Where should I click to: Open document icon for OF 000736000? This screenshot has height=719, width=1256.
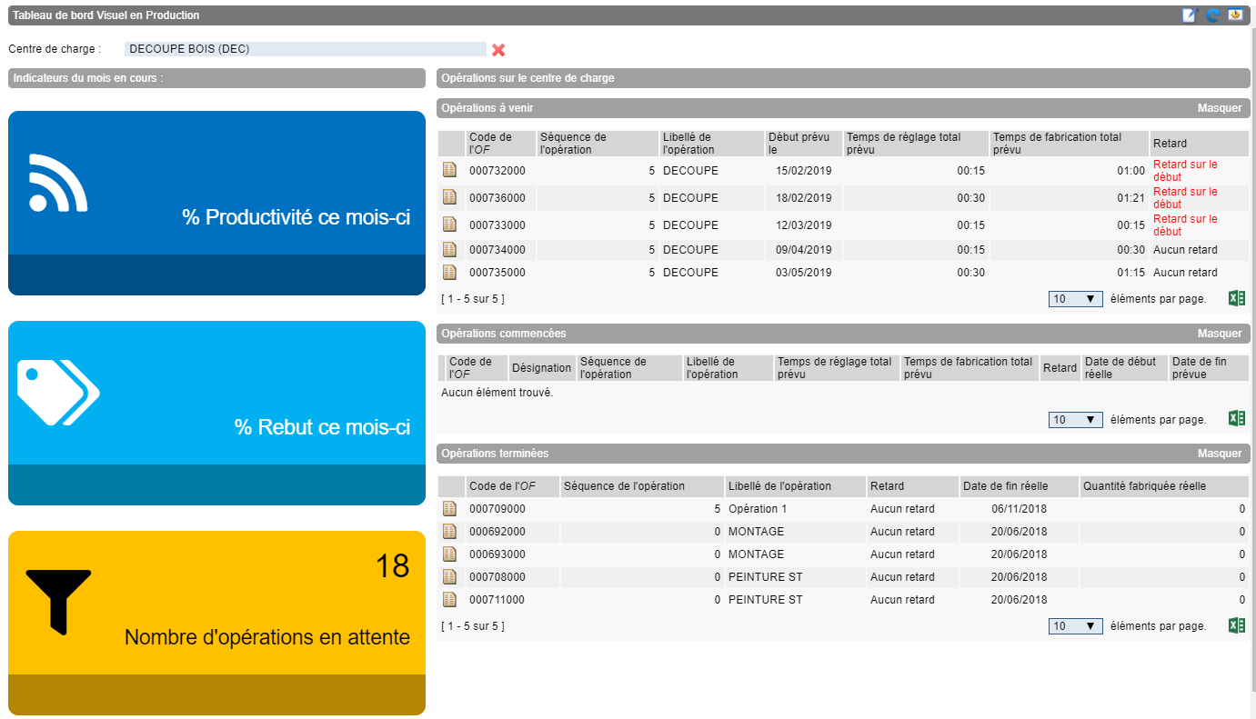click(x=449, y=197)
